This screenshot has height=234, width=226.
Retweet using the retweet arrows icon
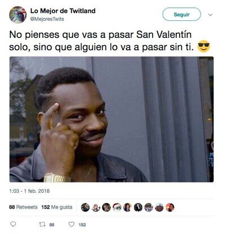tap(42, 224)
